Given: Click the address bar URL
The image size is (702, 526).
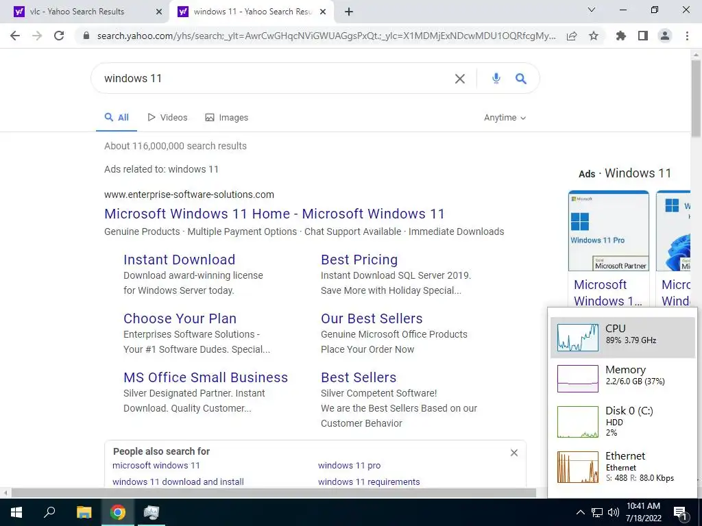Looking at the screenshot, I should pos(326,36).
